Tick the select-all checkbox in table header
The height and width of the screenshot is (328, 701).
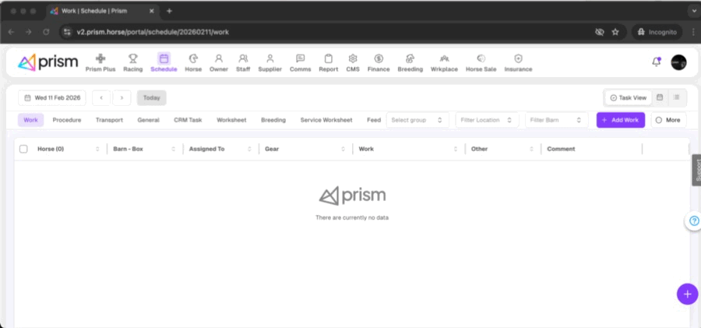[23, 149]
